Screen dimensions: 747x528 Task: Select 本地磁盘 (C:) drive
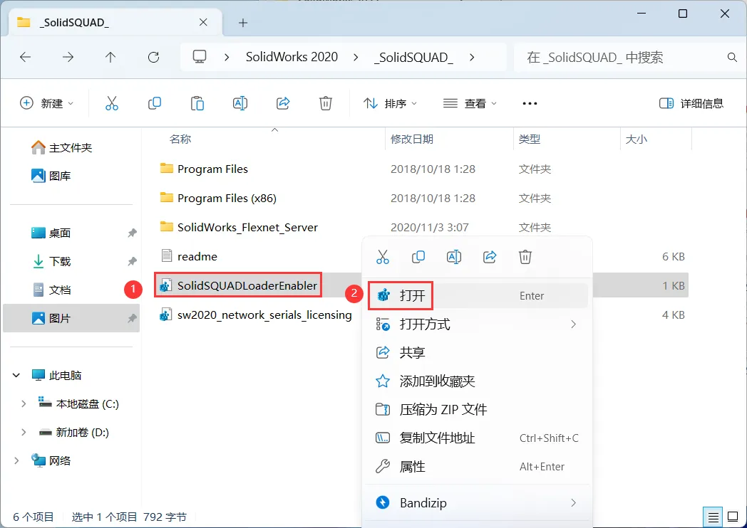[x=78, y=404]
